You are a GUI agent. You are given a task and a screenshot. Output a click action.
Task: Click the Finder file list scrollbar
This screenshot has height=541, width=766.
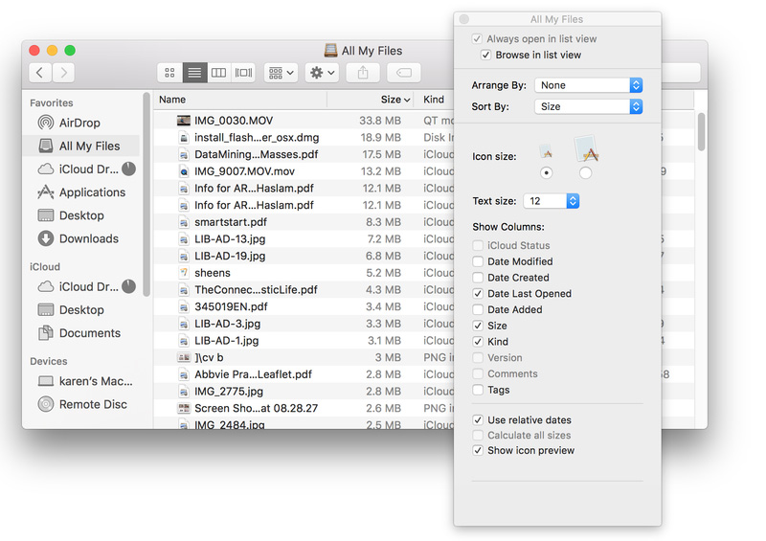702,132
